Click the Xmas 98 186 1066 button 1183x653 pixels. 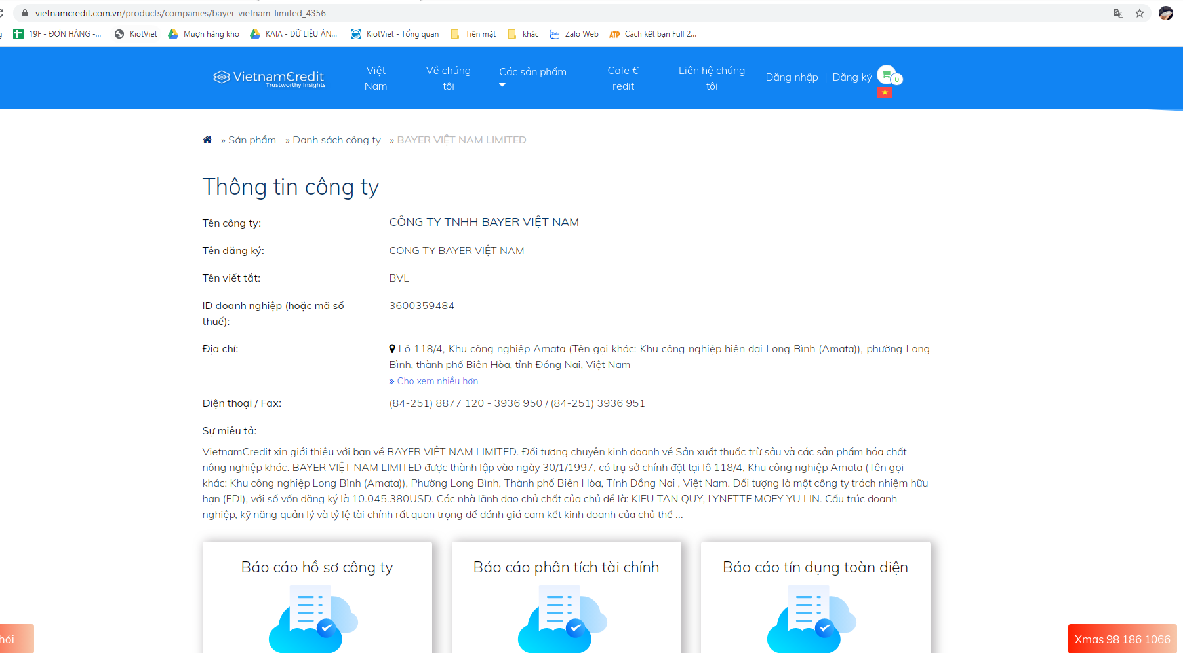point(1122,639)
